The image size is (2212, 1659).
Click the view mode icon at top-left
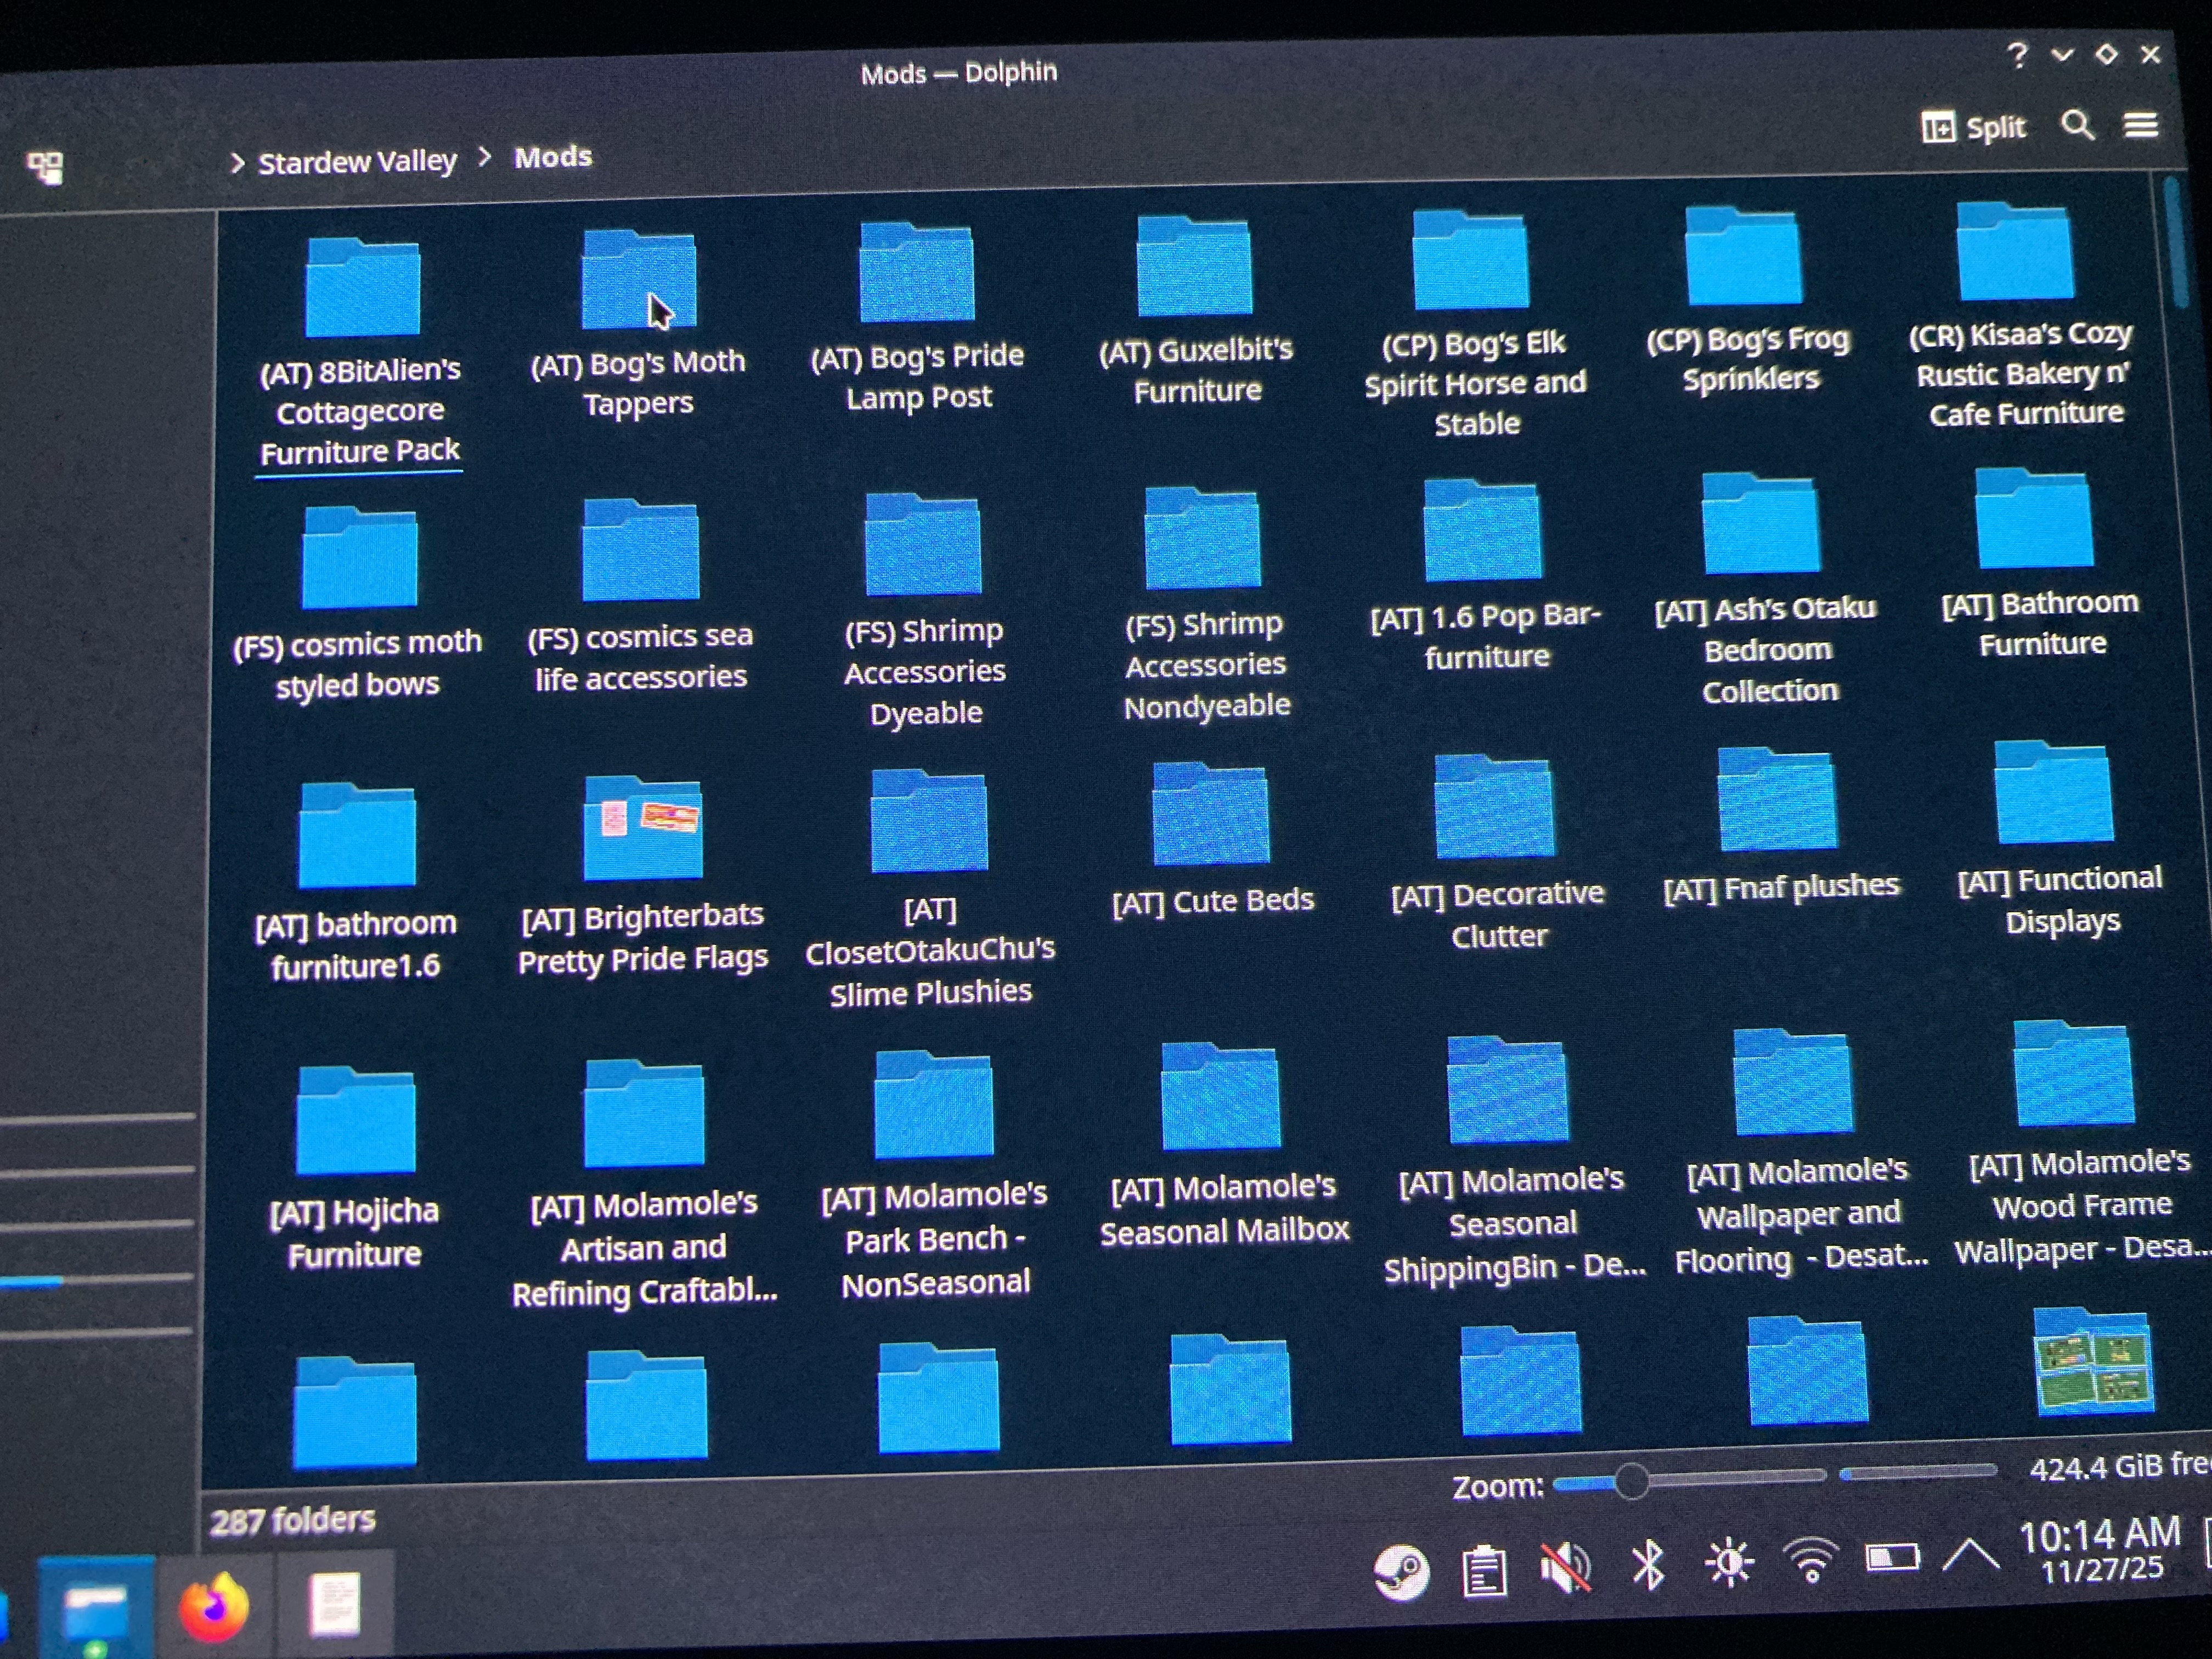(x=46, y=167)
